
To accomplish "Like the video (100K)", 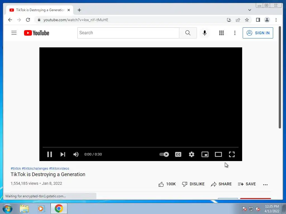I will pos(167,184).
